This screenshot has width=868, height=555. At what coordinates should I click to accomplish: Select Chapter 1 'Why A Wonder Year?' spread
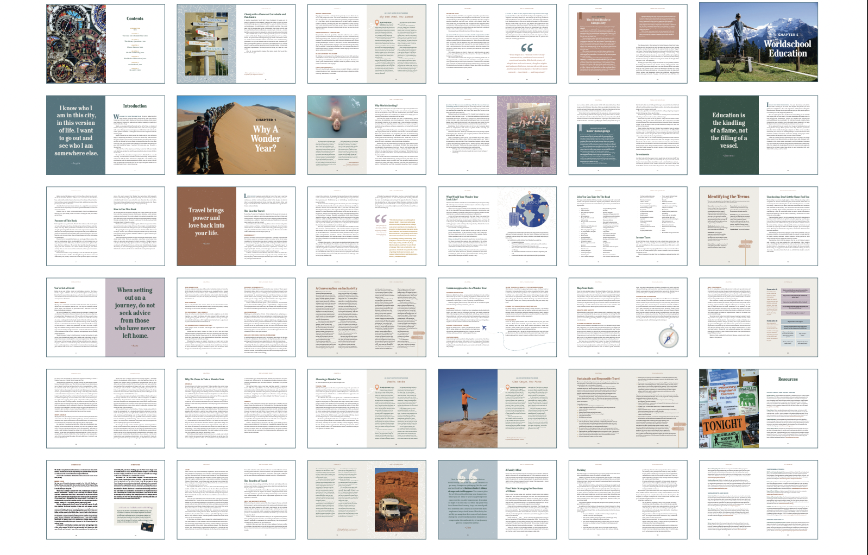[236, 135]
